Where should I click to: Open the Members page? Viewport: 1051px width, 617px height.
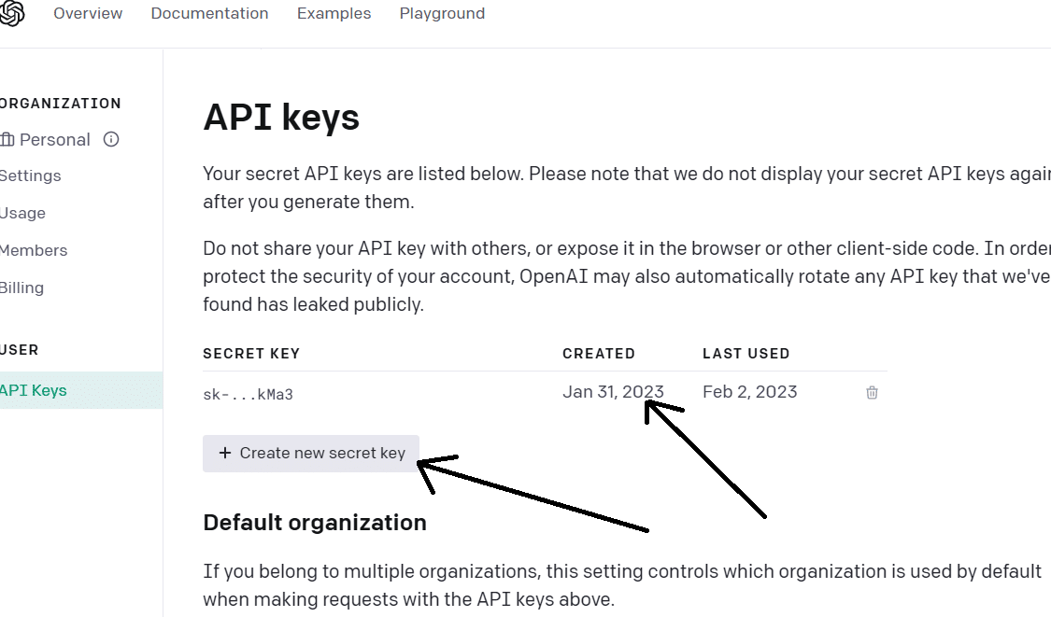click(x=34, y=250)
